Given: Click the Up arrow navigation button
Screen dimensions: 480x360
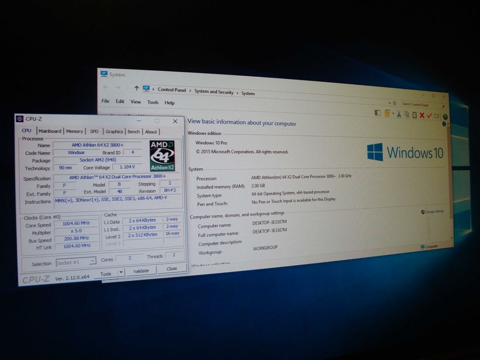Looking at the screenshot, I should point(136,88).
